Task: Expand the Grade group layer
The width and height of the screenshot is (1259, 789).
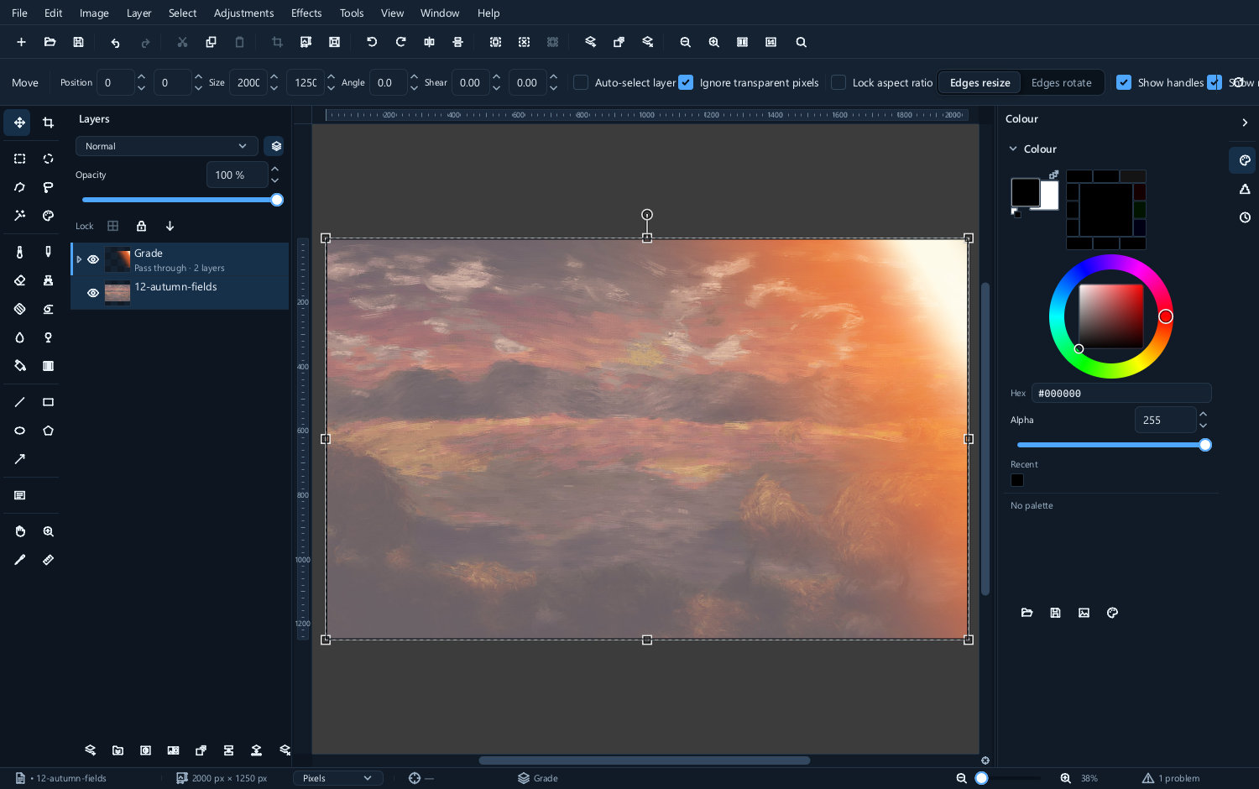Action: point(80,259)
